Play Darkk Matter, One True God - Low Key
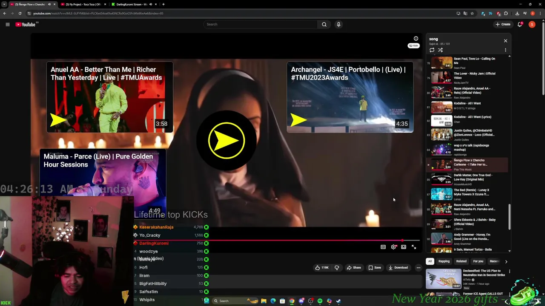The width and height of the screenshot is (545, 306). [x=468, y=179]
